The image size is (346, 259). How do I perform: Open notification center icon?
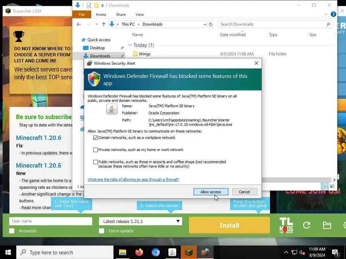click(335, 253)
